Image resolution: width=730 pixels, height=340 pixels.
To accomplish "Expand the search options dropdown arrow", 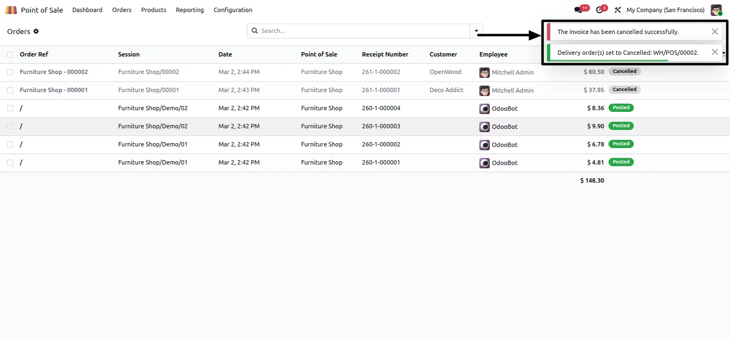I will coord(476,31).
